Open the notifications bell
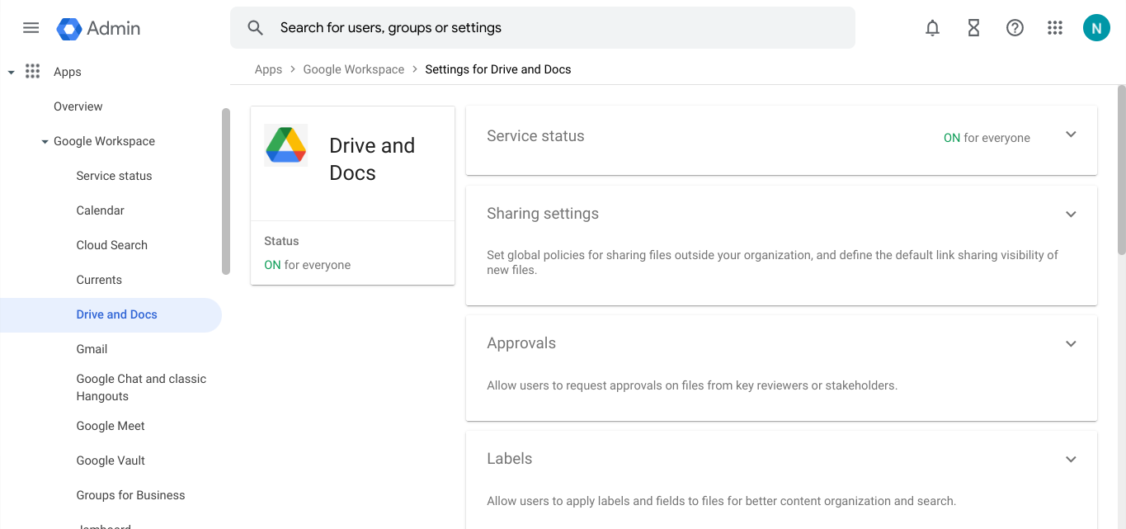Viewport: 1126px width, 529px height. (x=932, y=28)
